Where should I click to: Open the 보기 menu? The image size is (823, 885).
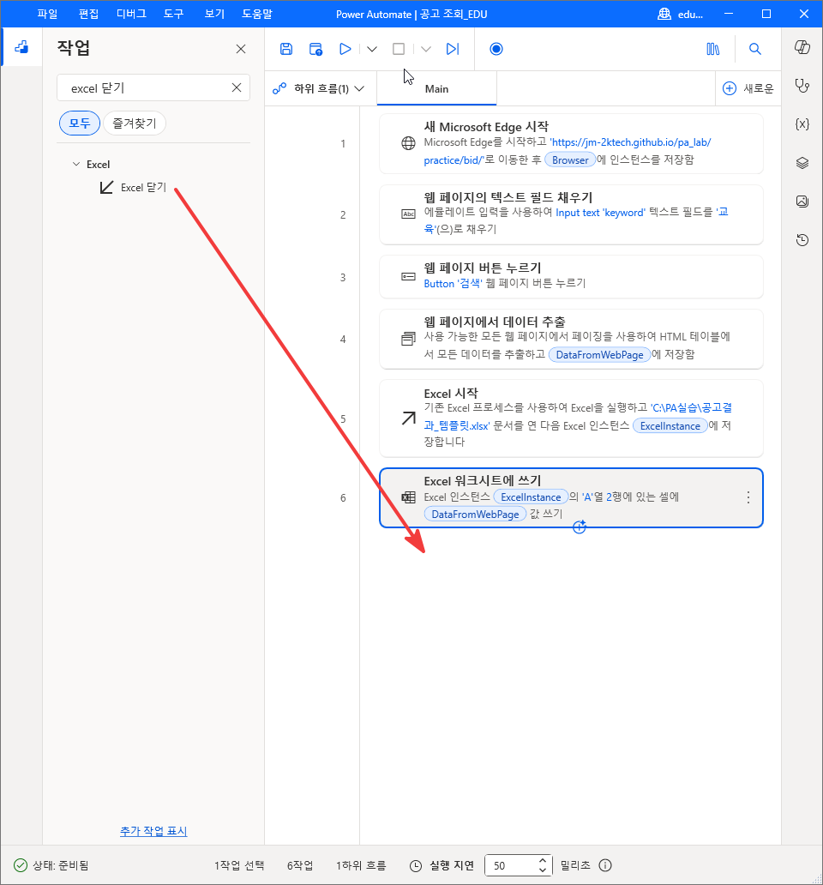pyautogui.click(x=214, y=14)
